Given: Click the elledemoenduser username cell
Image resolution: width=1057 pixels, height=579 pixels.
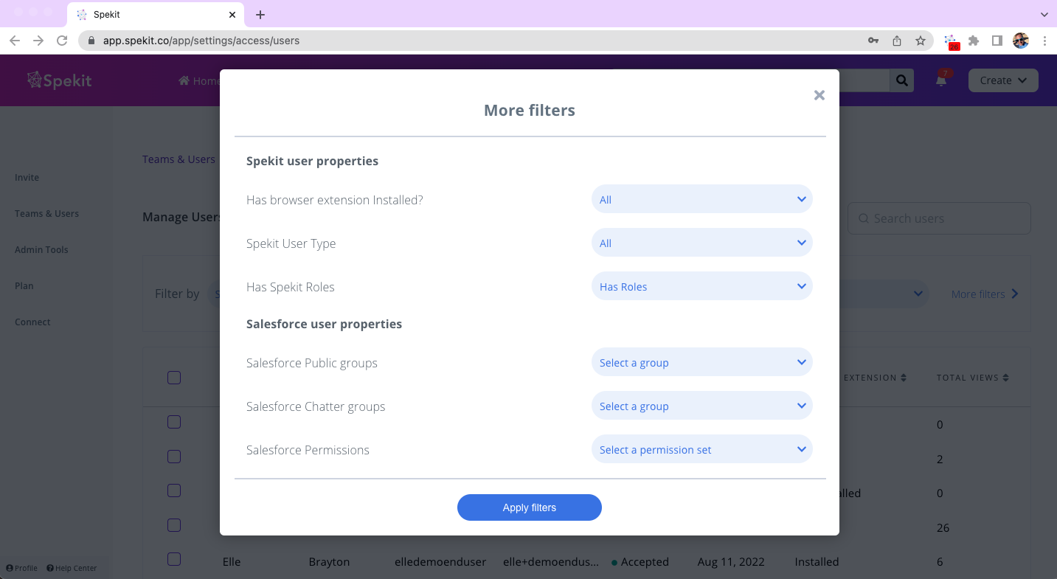Looking at the screenshot, I should (x=440, y=561).
